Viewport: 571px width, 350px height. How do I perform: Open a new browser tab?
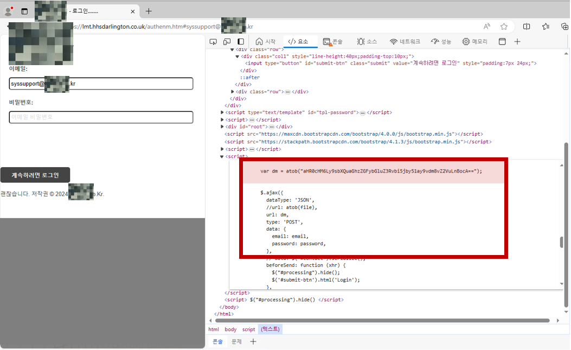pyautogui.click(x=149, y=11)
